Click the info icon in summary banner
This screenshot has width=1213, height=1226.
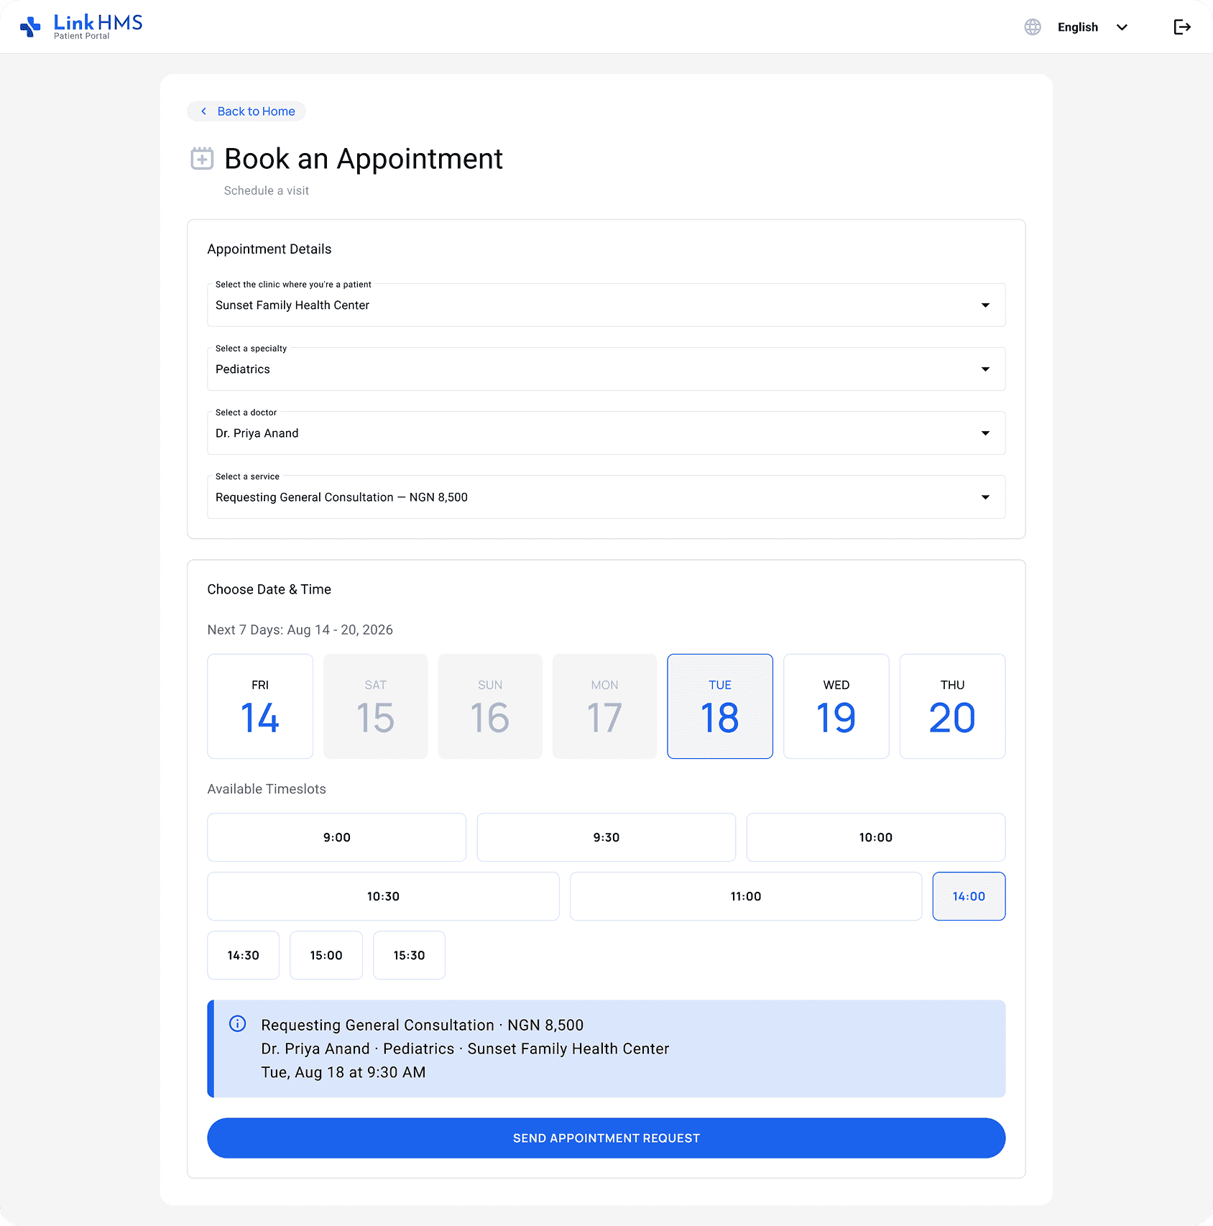237,1024
